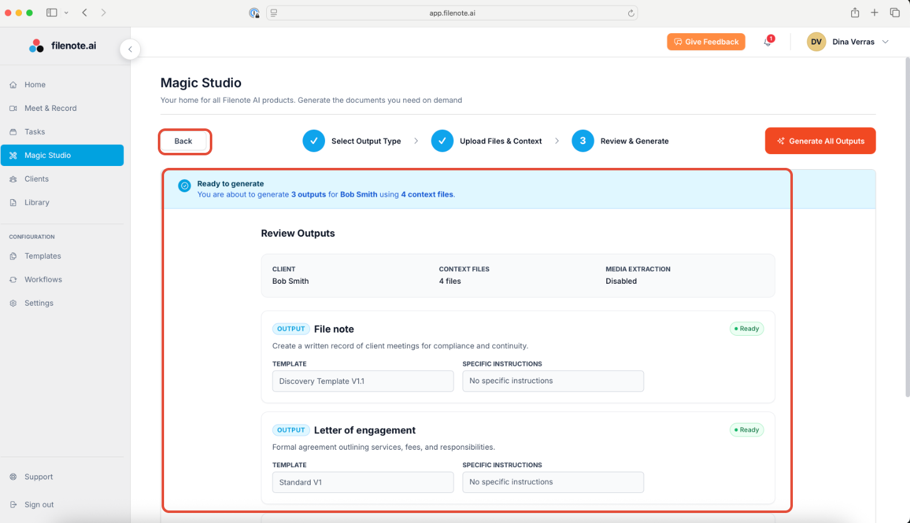
Task: Show the Safari tab overview
Action: tap(895, 13)
